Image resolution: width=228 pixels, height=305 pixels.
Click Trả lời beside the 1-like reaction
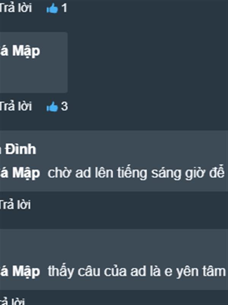point(16,8)
